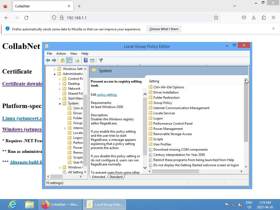Image resolution: width=280 pixels, height=210 pixels.
Task: Expand the Internet Communication tree subnode
Action: (x=65, y=128)
